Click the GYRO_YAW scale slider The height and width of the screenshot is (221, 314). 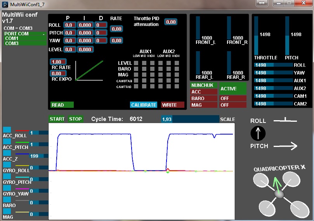coord(39,191)
